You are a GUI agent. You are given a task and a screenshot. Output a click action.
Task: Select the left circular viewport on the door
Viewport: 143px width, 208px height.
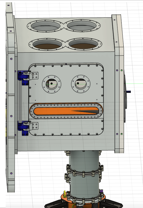[x=52, y=84]
